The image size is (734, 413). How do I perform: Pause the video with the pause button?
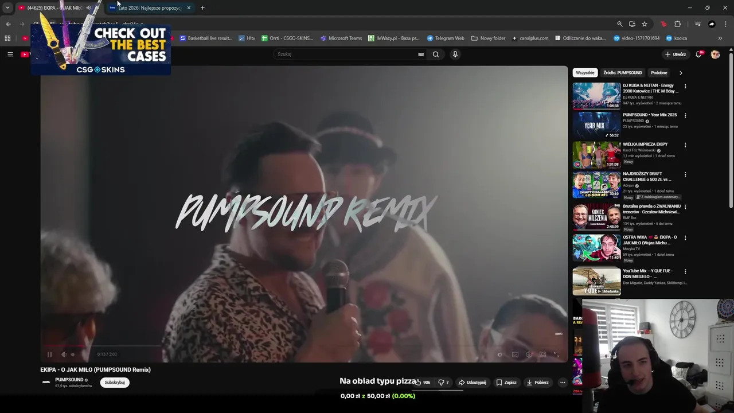coord(49,354)
